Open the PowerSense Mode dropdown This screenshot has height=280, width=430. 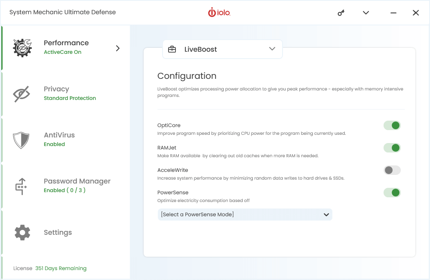tap(245, 214)
